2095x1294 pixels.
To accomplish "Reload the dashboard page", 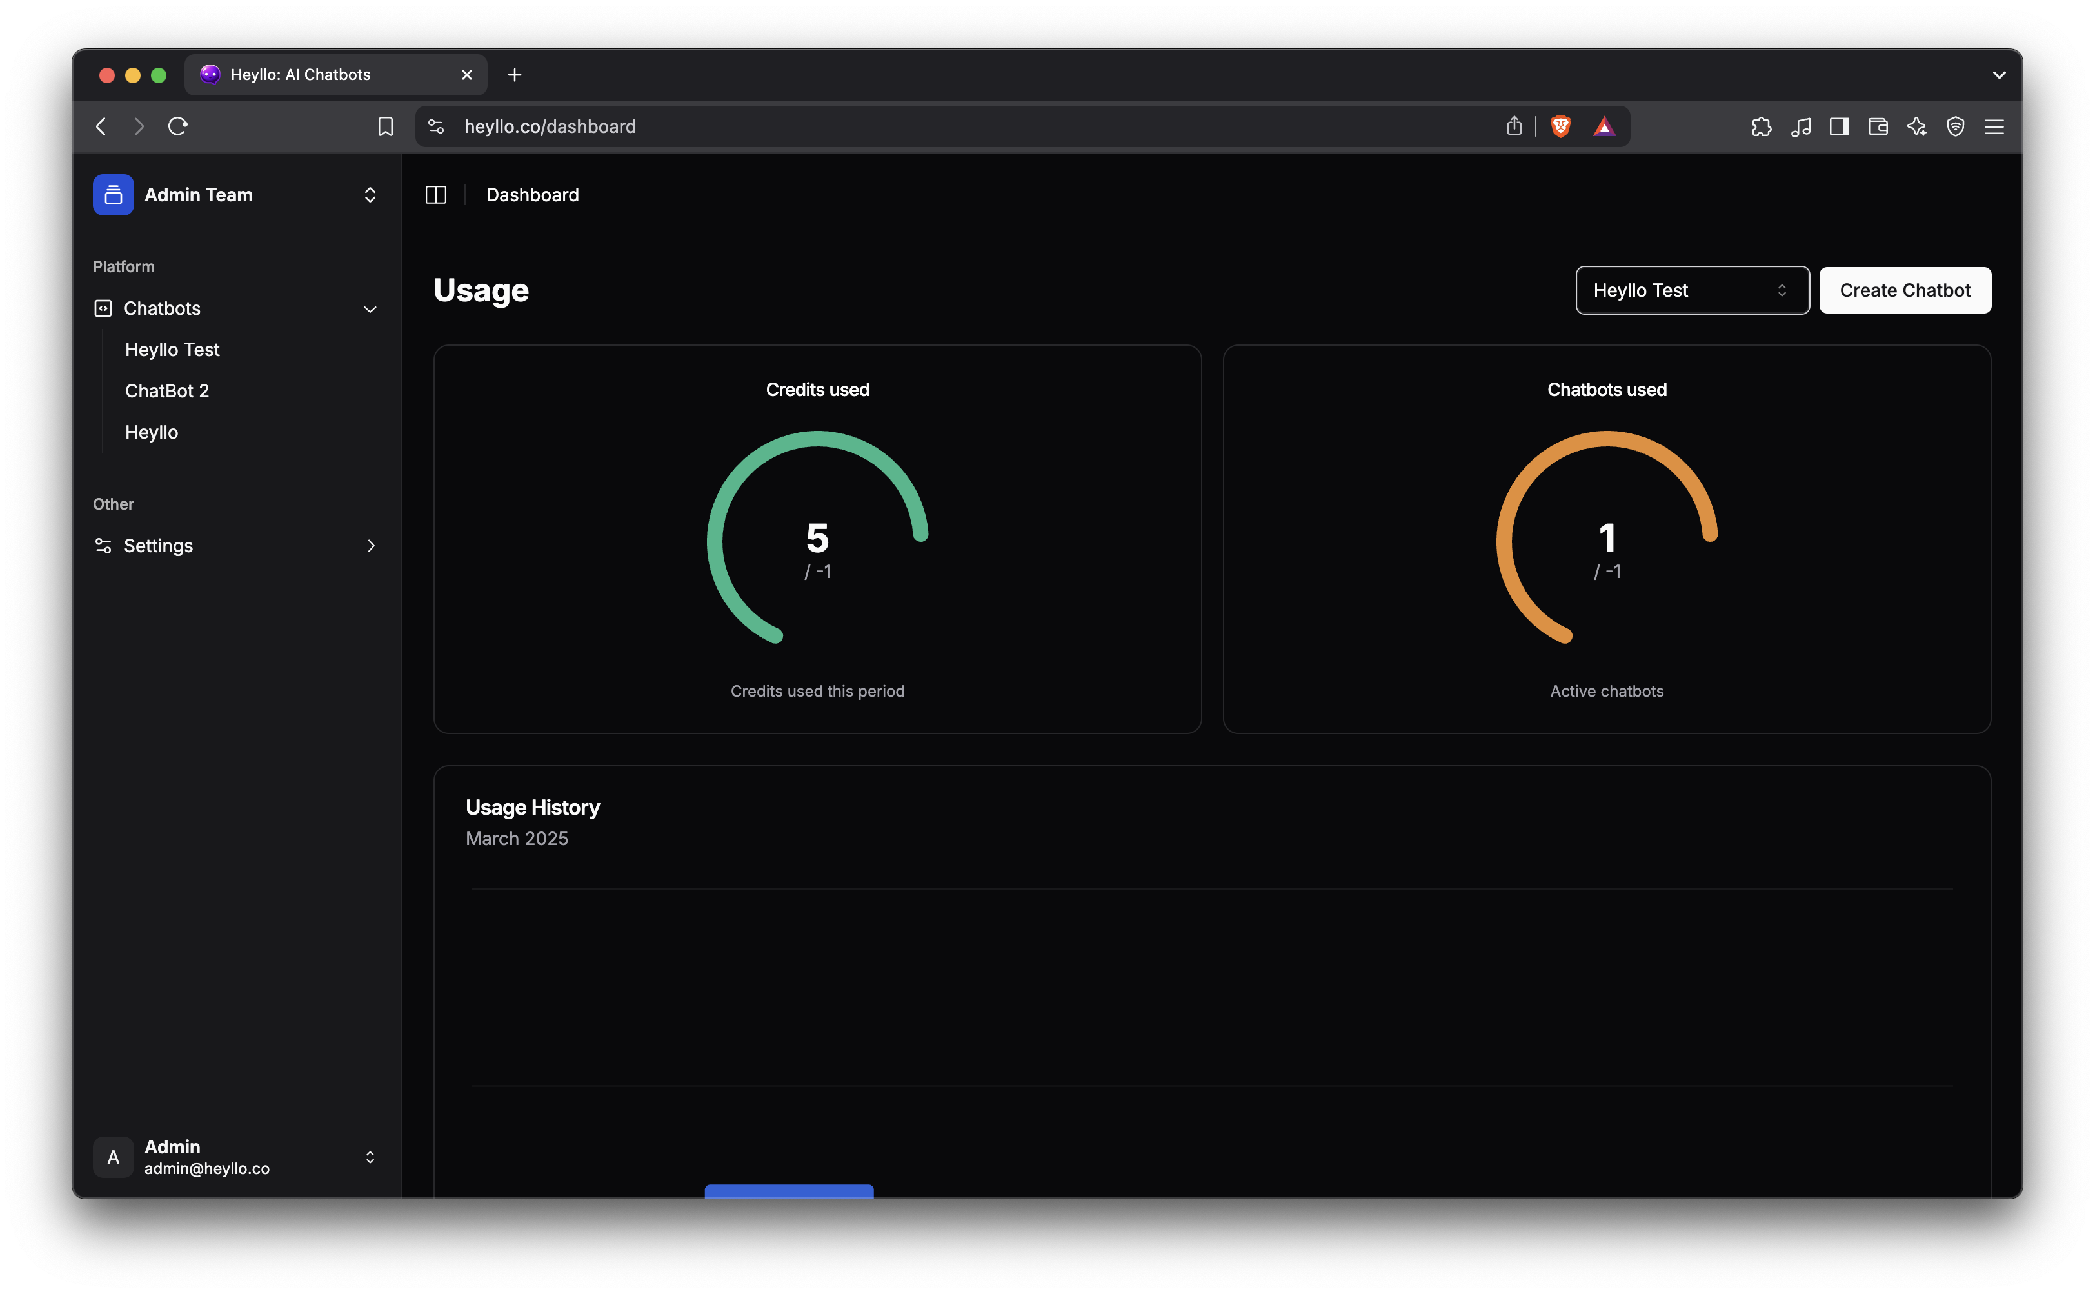I will point(178,126).
